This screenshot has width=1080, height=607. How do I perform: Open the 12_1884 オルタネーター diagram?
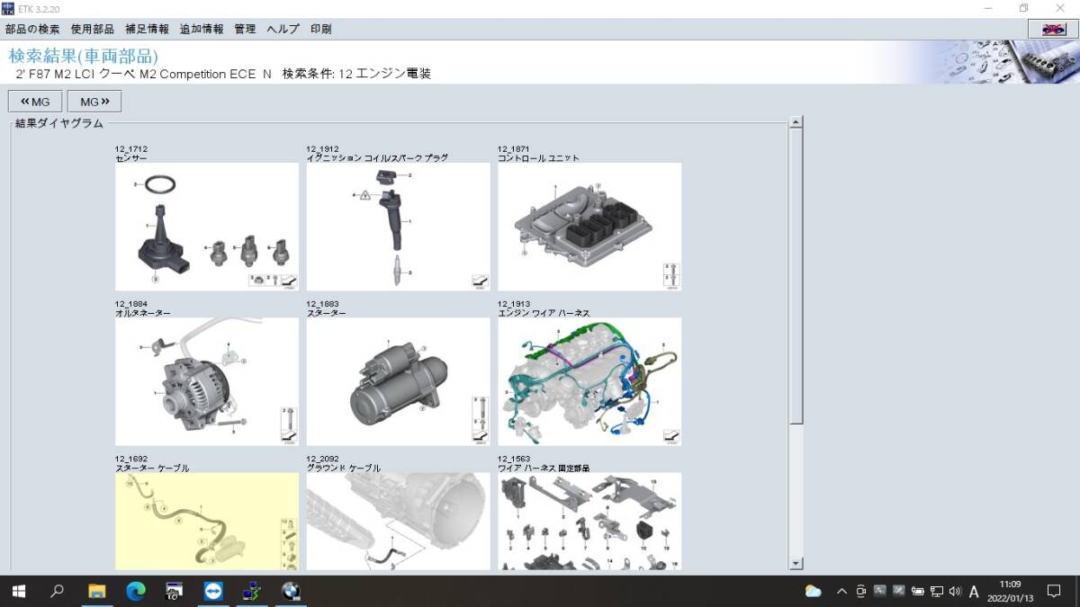(207, 381)
